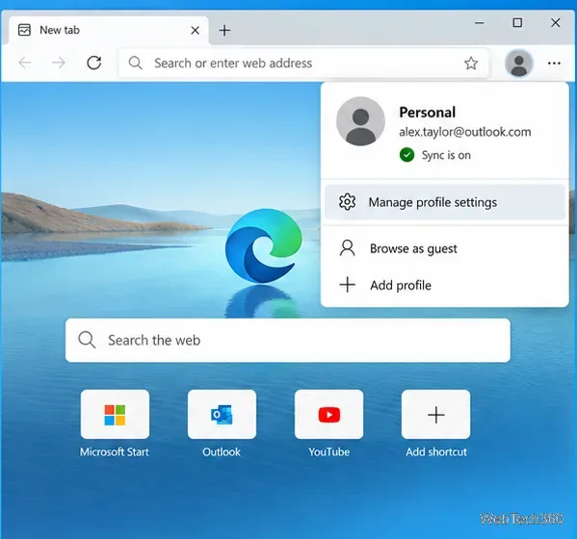Select Add profile
This screenshot has height=539, width=577.
click(x=444, y=285)
